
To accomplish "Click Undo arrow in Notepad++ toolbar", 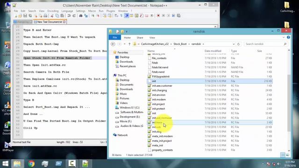I will (69, 15).
